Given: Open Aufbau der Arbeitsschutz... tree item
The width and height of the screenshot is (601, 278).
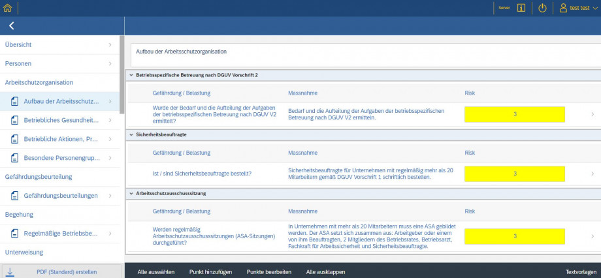Looking at the screenshot, I should (60, 101).
